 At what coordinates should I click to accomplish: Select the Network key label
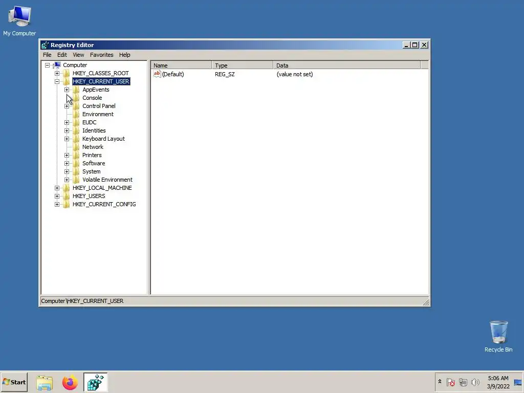(x=93, y=147)
